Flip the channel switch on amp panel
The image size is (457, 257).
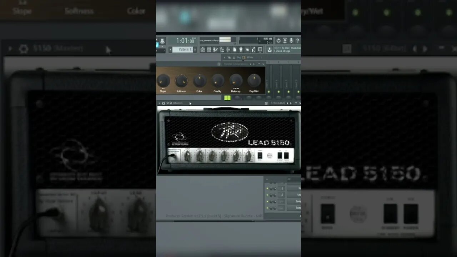point(260,156)
